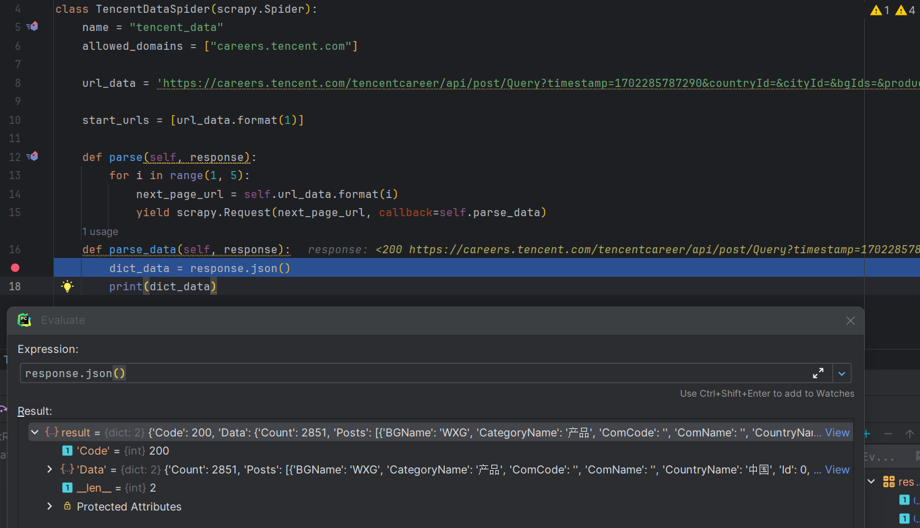Open View link on the 'Data' row
Viewport: 920px width, 528px height.
click(x=837, y=469)
